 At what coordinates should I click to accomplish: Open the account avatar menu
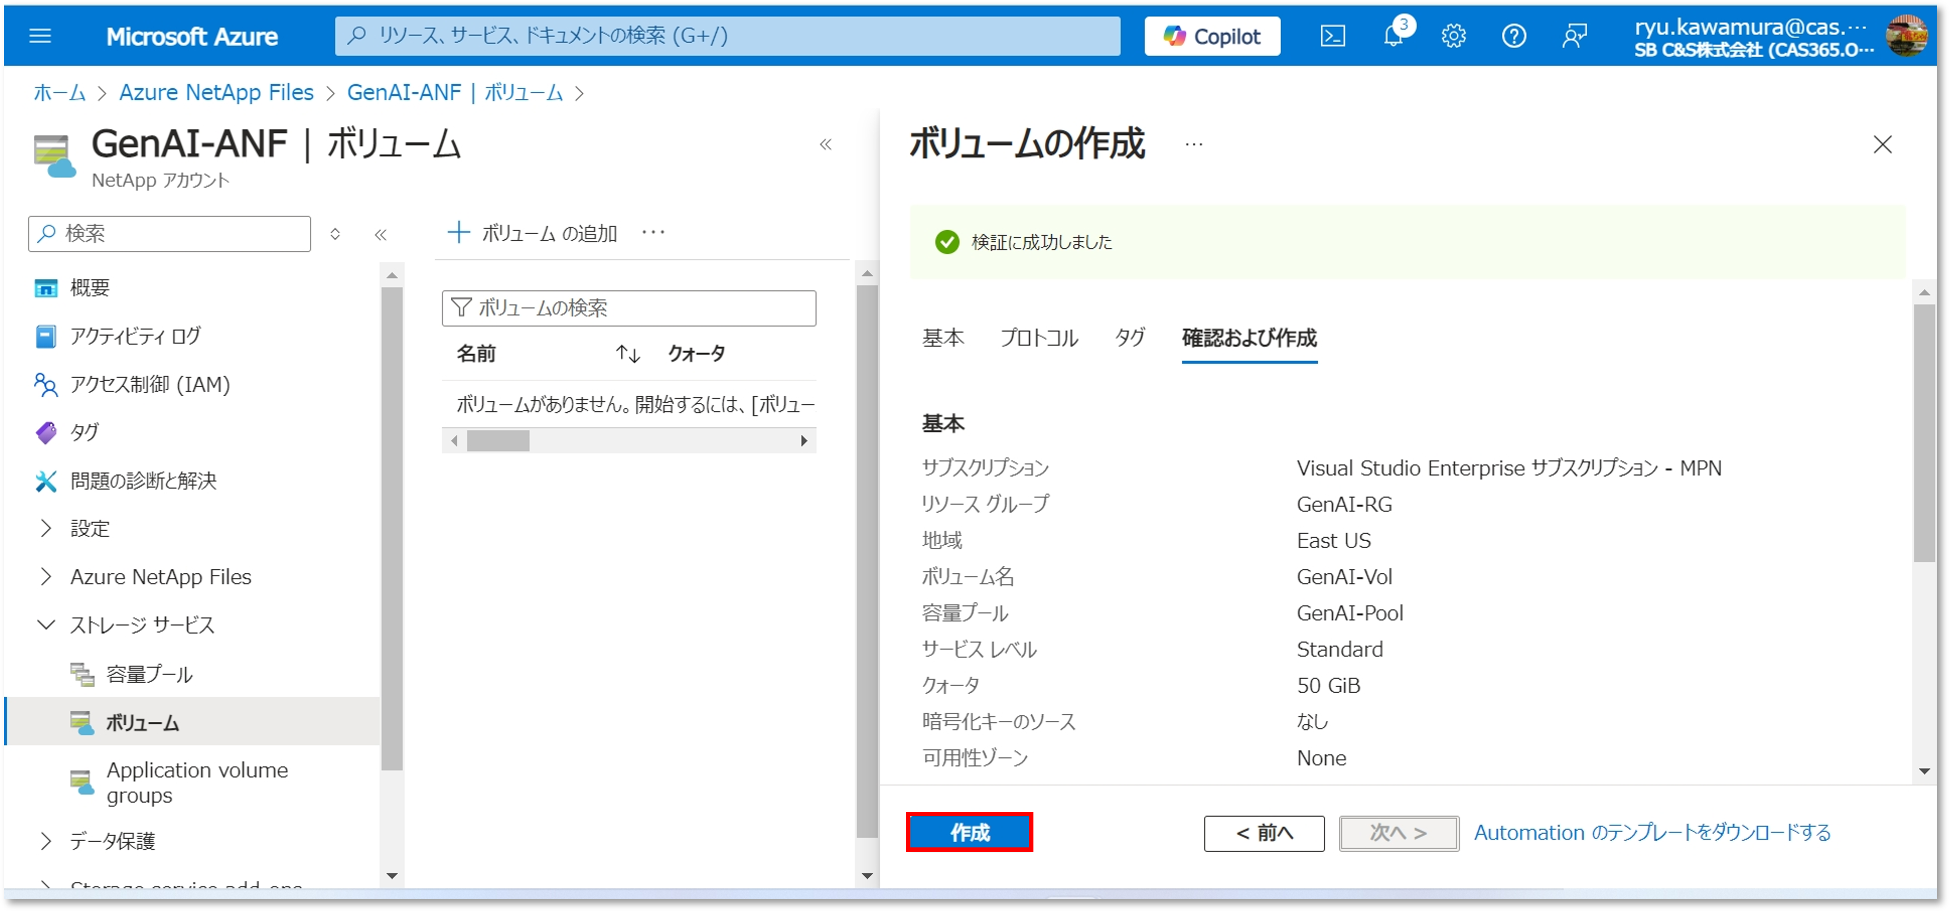point(1907,35)
